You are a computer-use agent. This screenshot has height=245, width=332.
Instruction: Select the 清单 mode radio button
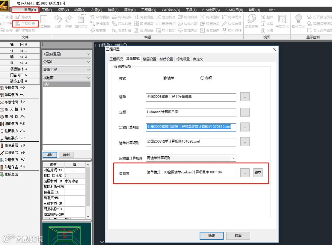click(164, 78)
